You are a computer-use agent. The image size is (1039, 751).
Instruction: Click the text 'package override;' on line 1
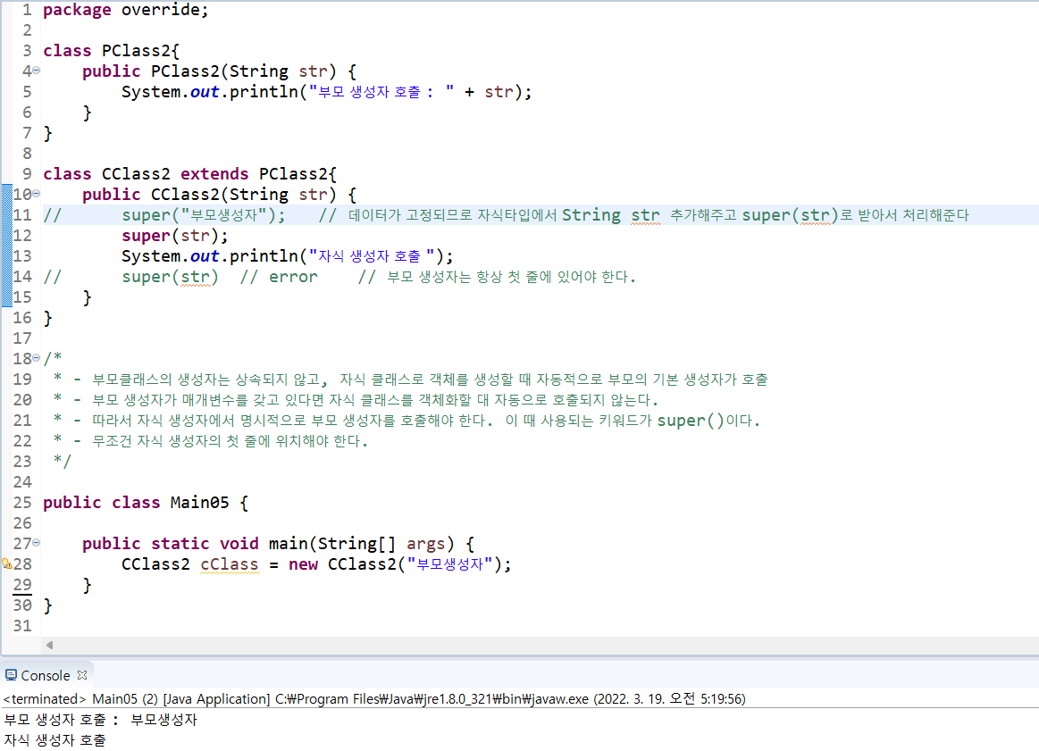(x=126, y=10)
